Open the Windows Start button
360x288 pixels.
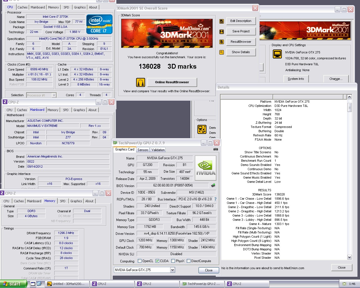[x=13, y=284]
